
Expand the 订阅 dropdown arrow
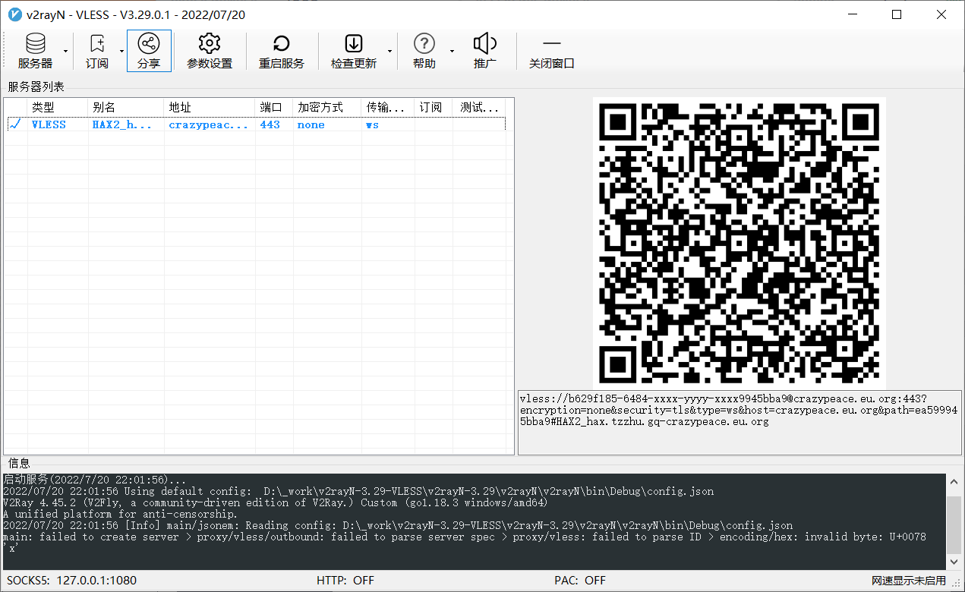[121, 51]
